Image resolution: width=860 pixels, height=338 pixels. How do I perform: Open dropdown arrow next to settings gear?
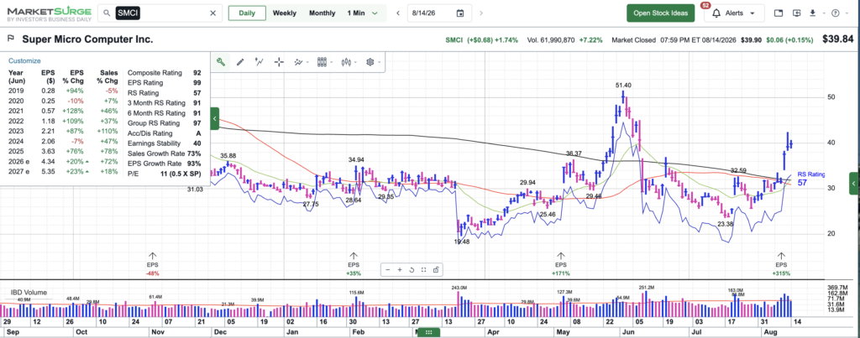379,62
